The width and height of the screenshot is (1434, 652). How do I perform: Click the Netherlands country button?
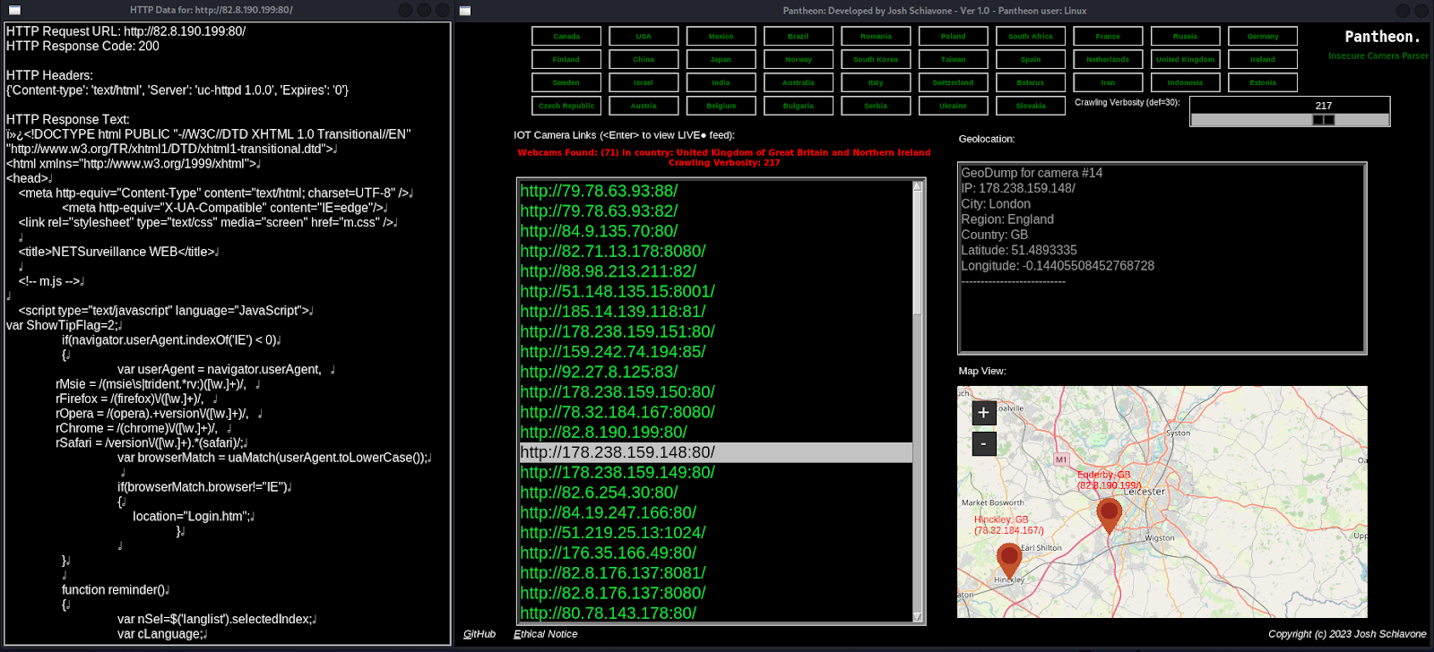coord(1108,59)
